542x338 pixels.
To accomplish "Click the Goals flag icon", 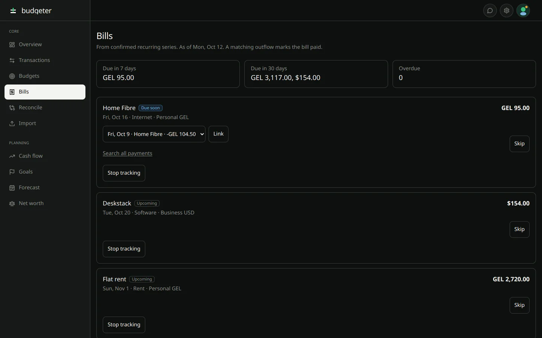I will click(x=12, y=172).
